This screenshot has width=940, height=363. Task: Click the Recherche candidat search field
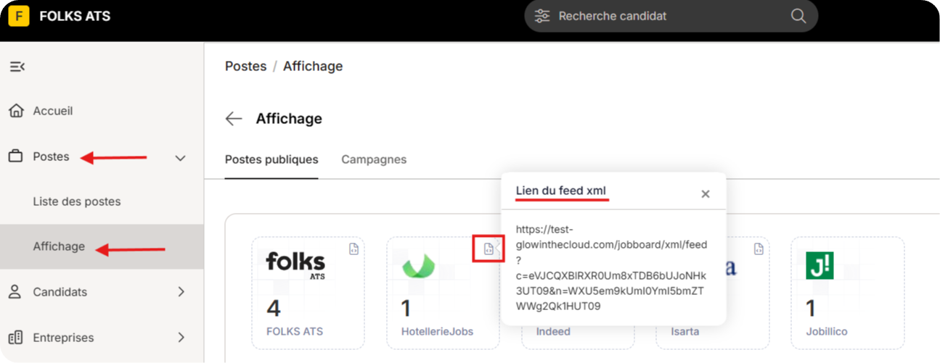click(x=671, y=16)
